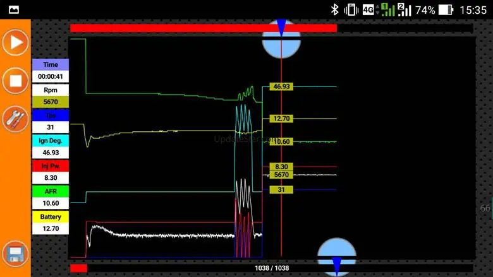Toggle the Inj Pw. channel label

pos(51,166)
